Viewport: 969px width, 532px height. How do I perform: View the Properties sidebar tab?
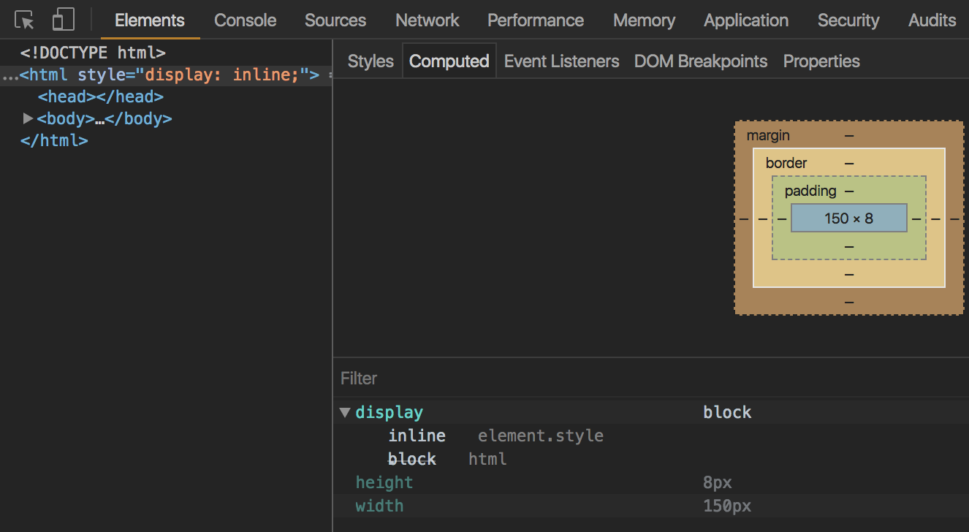click(821, 61)
